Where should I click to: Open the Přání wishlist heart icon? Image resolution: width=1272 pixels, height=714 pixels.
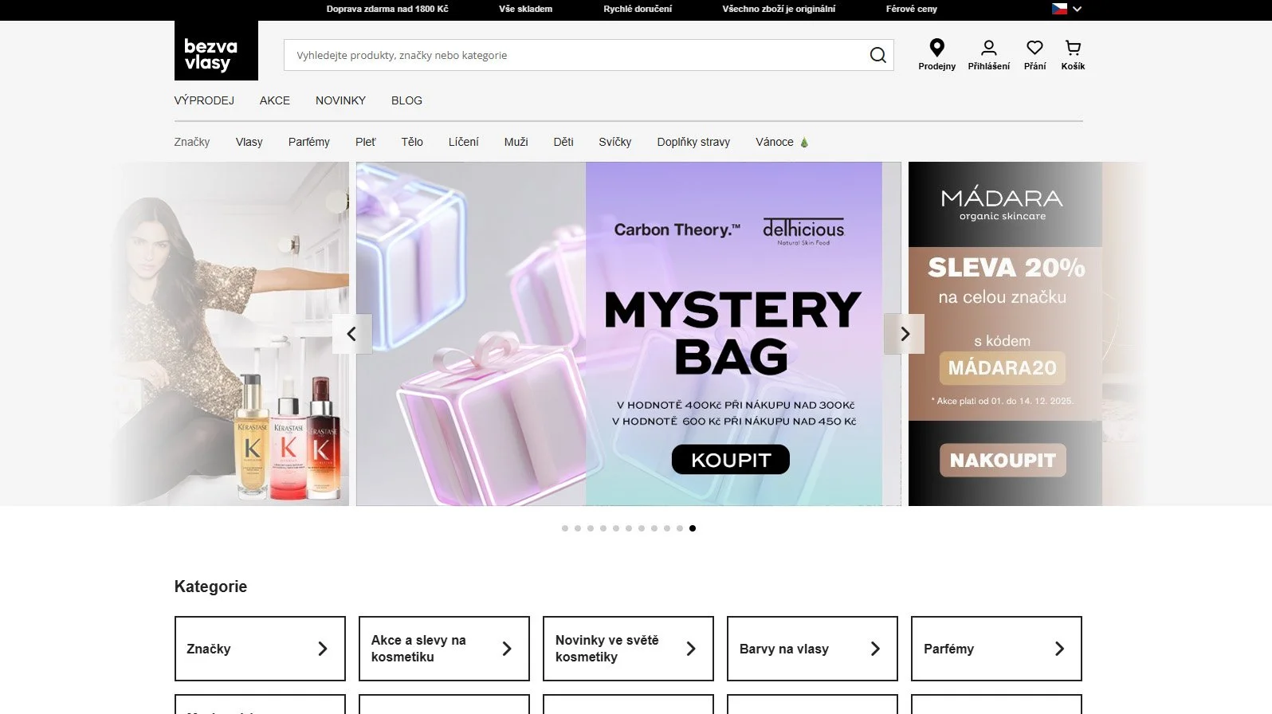(1034, 55)
